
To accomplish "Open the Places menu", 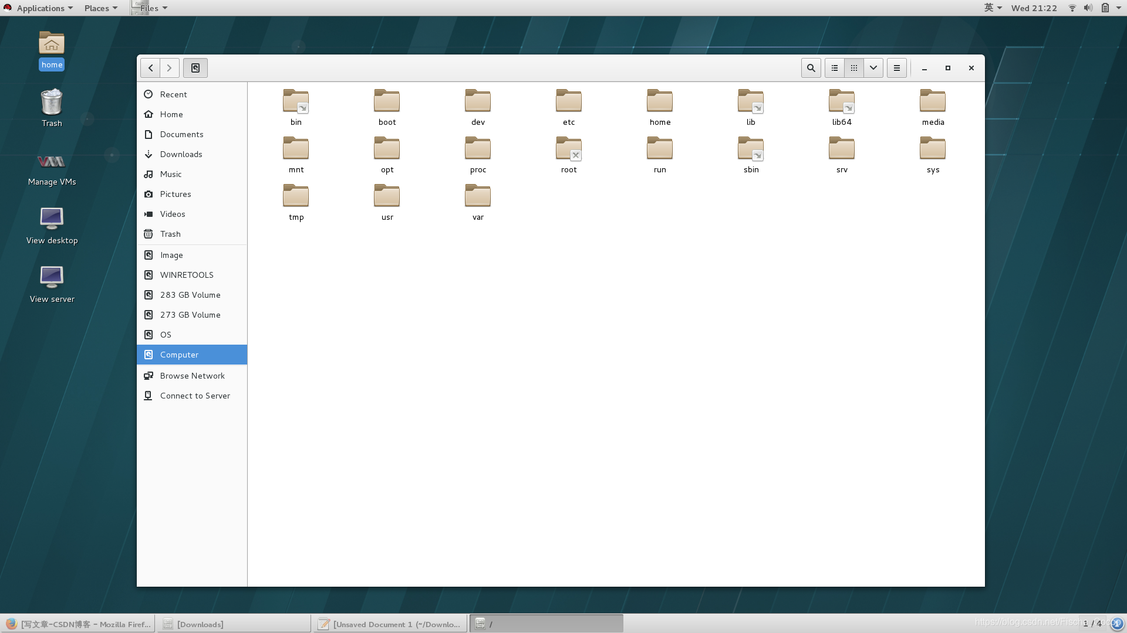I will click(x=100, y=8).
